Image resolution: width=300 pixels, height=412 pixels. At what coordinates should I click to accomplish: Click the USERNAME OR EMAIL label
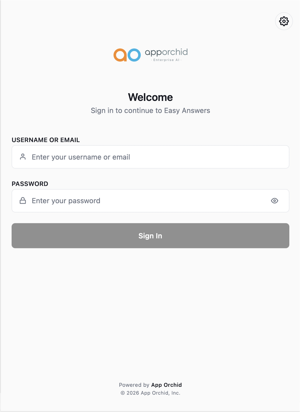coord(46,140)
